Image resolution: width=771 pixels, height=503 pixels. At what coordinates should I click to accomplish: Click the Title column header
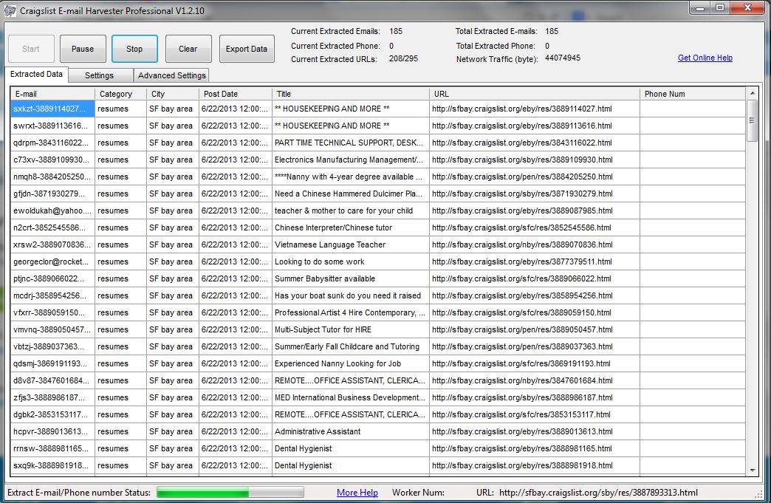click(x=351, y=93)
